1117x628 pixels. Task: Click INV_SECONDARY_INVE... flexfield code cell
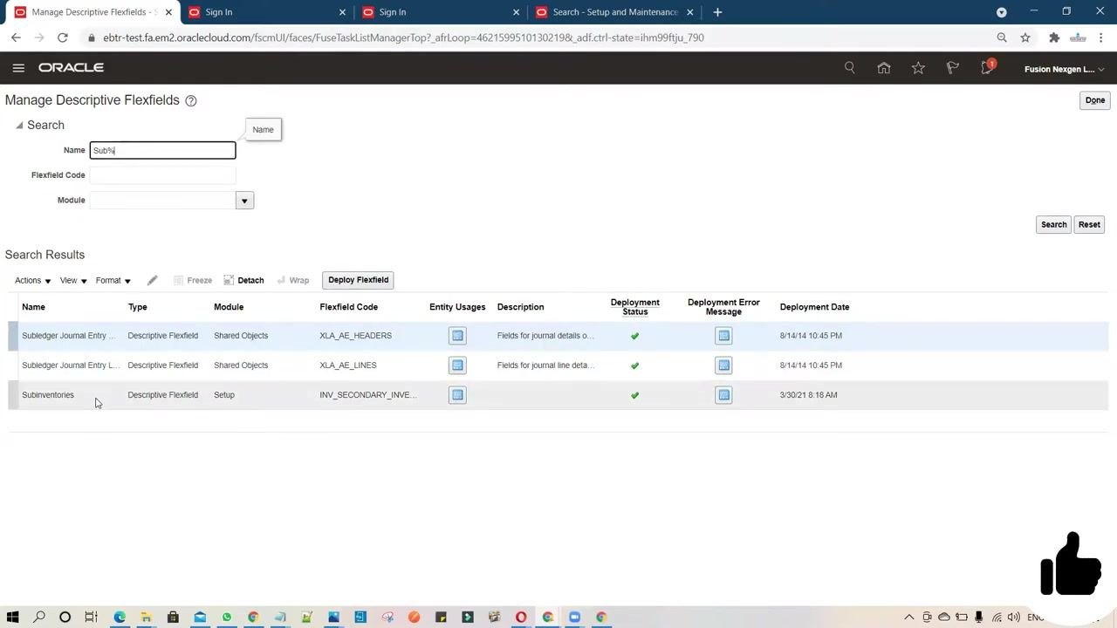[x=367, y=395]
